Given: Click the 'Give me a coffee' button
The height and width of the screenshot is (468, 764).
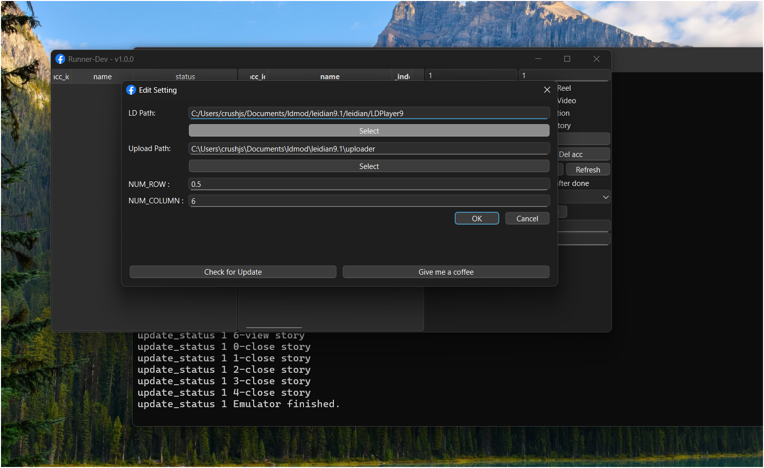Looking at the screenshot, I should [446, 272].
